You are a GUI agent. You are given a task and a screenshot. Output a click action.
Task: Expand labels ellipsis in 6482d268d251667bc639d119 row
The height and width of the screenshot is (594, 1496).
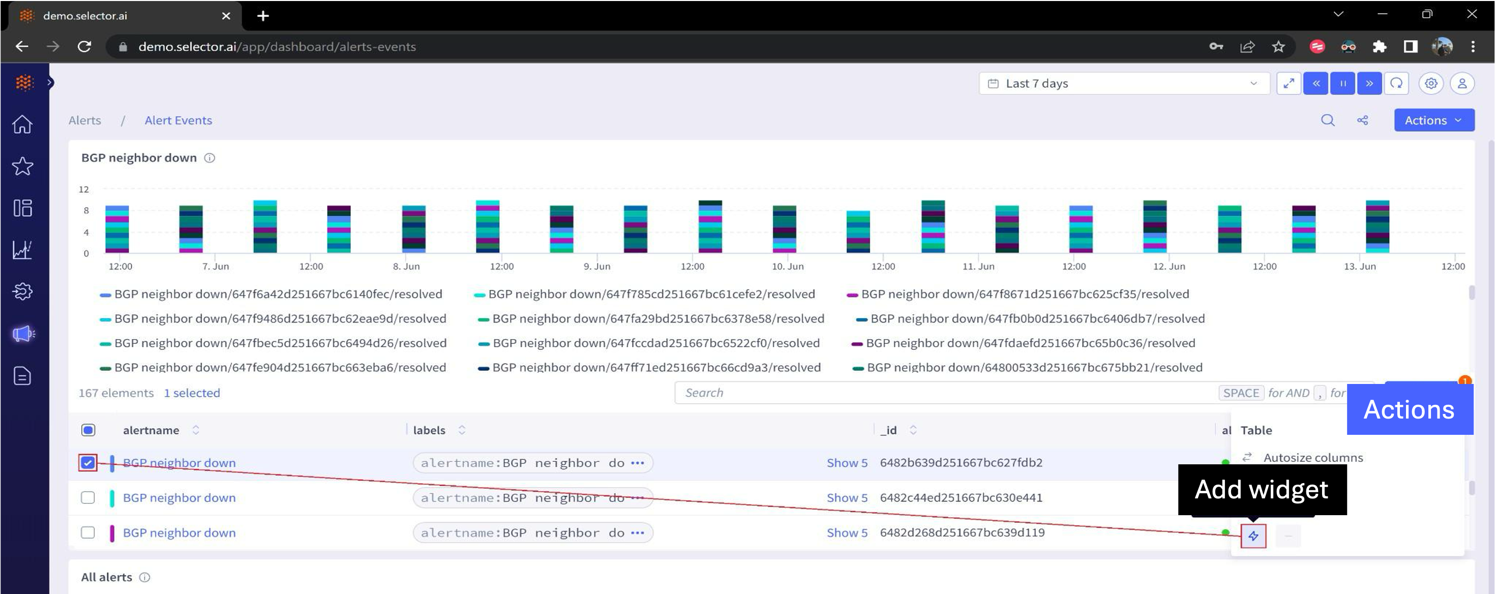pos(638,532)
